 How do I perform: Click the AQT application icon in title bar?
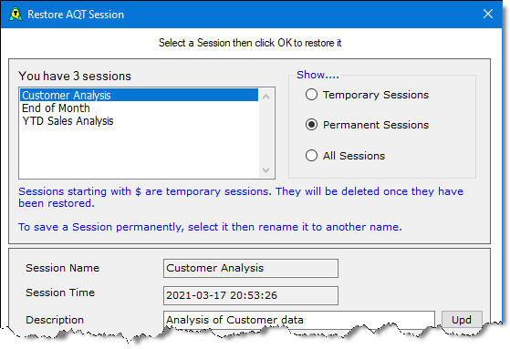[16, 15]
